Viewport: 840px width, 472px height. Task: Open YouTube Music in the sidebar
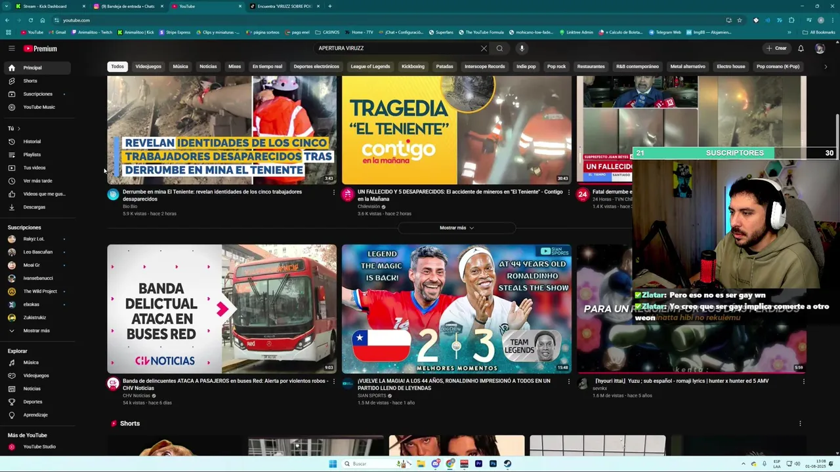(x=37, y=107)
